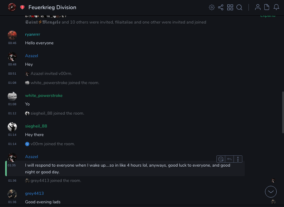Click the share room icon
This screenshot has height=207, width=284.
pyautogui.click(x=221, y=7)
